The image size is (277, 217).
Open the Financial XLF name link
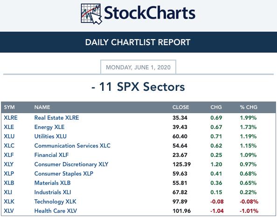point(51,155)
